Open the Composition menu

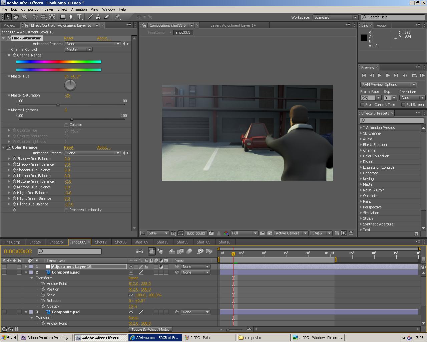click(31, 9)
